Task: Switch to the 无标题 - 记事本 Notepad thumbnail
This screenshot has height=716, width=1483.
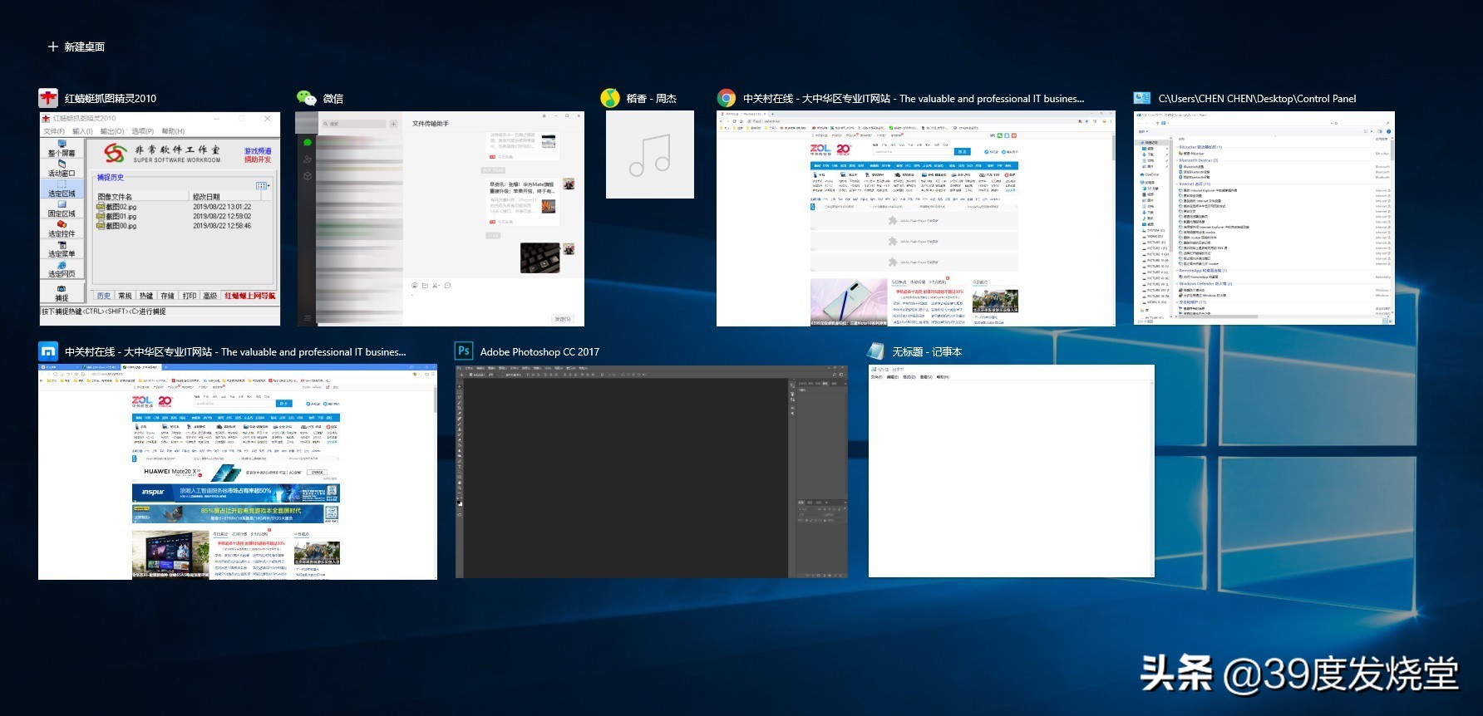Action: point(1012,471)
